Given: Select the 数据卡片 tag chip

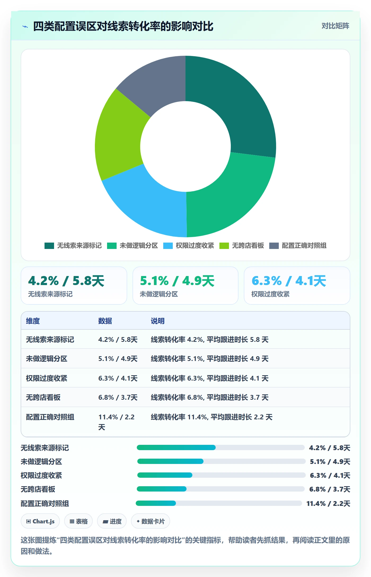Looking at the screenshot, I should click(151, 521).
